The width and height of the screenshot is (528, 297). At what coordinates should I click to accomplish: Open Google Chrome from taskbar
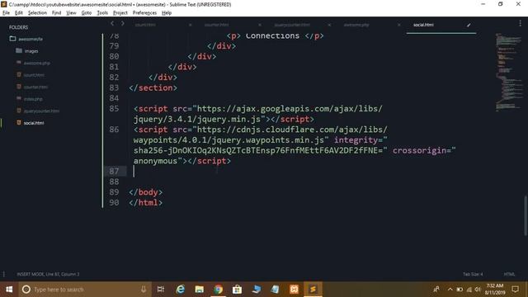pyautogui.click(x=218, y=290)
